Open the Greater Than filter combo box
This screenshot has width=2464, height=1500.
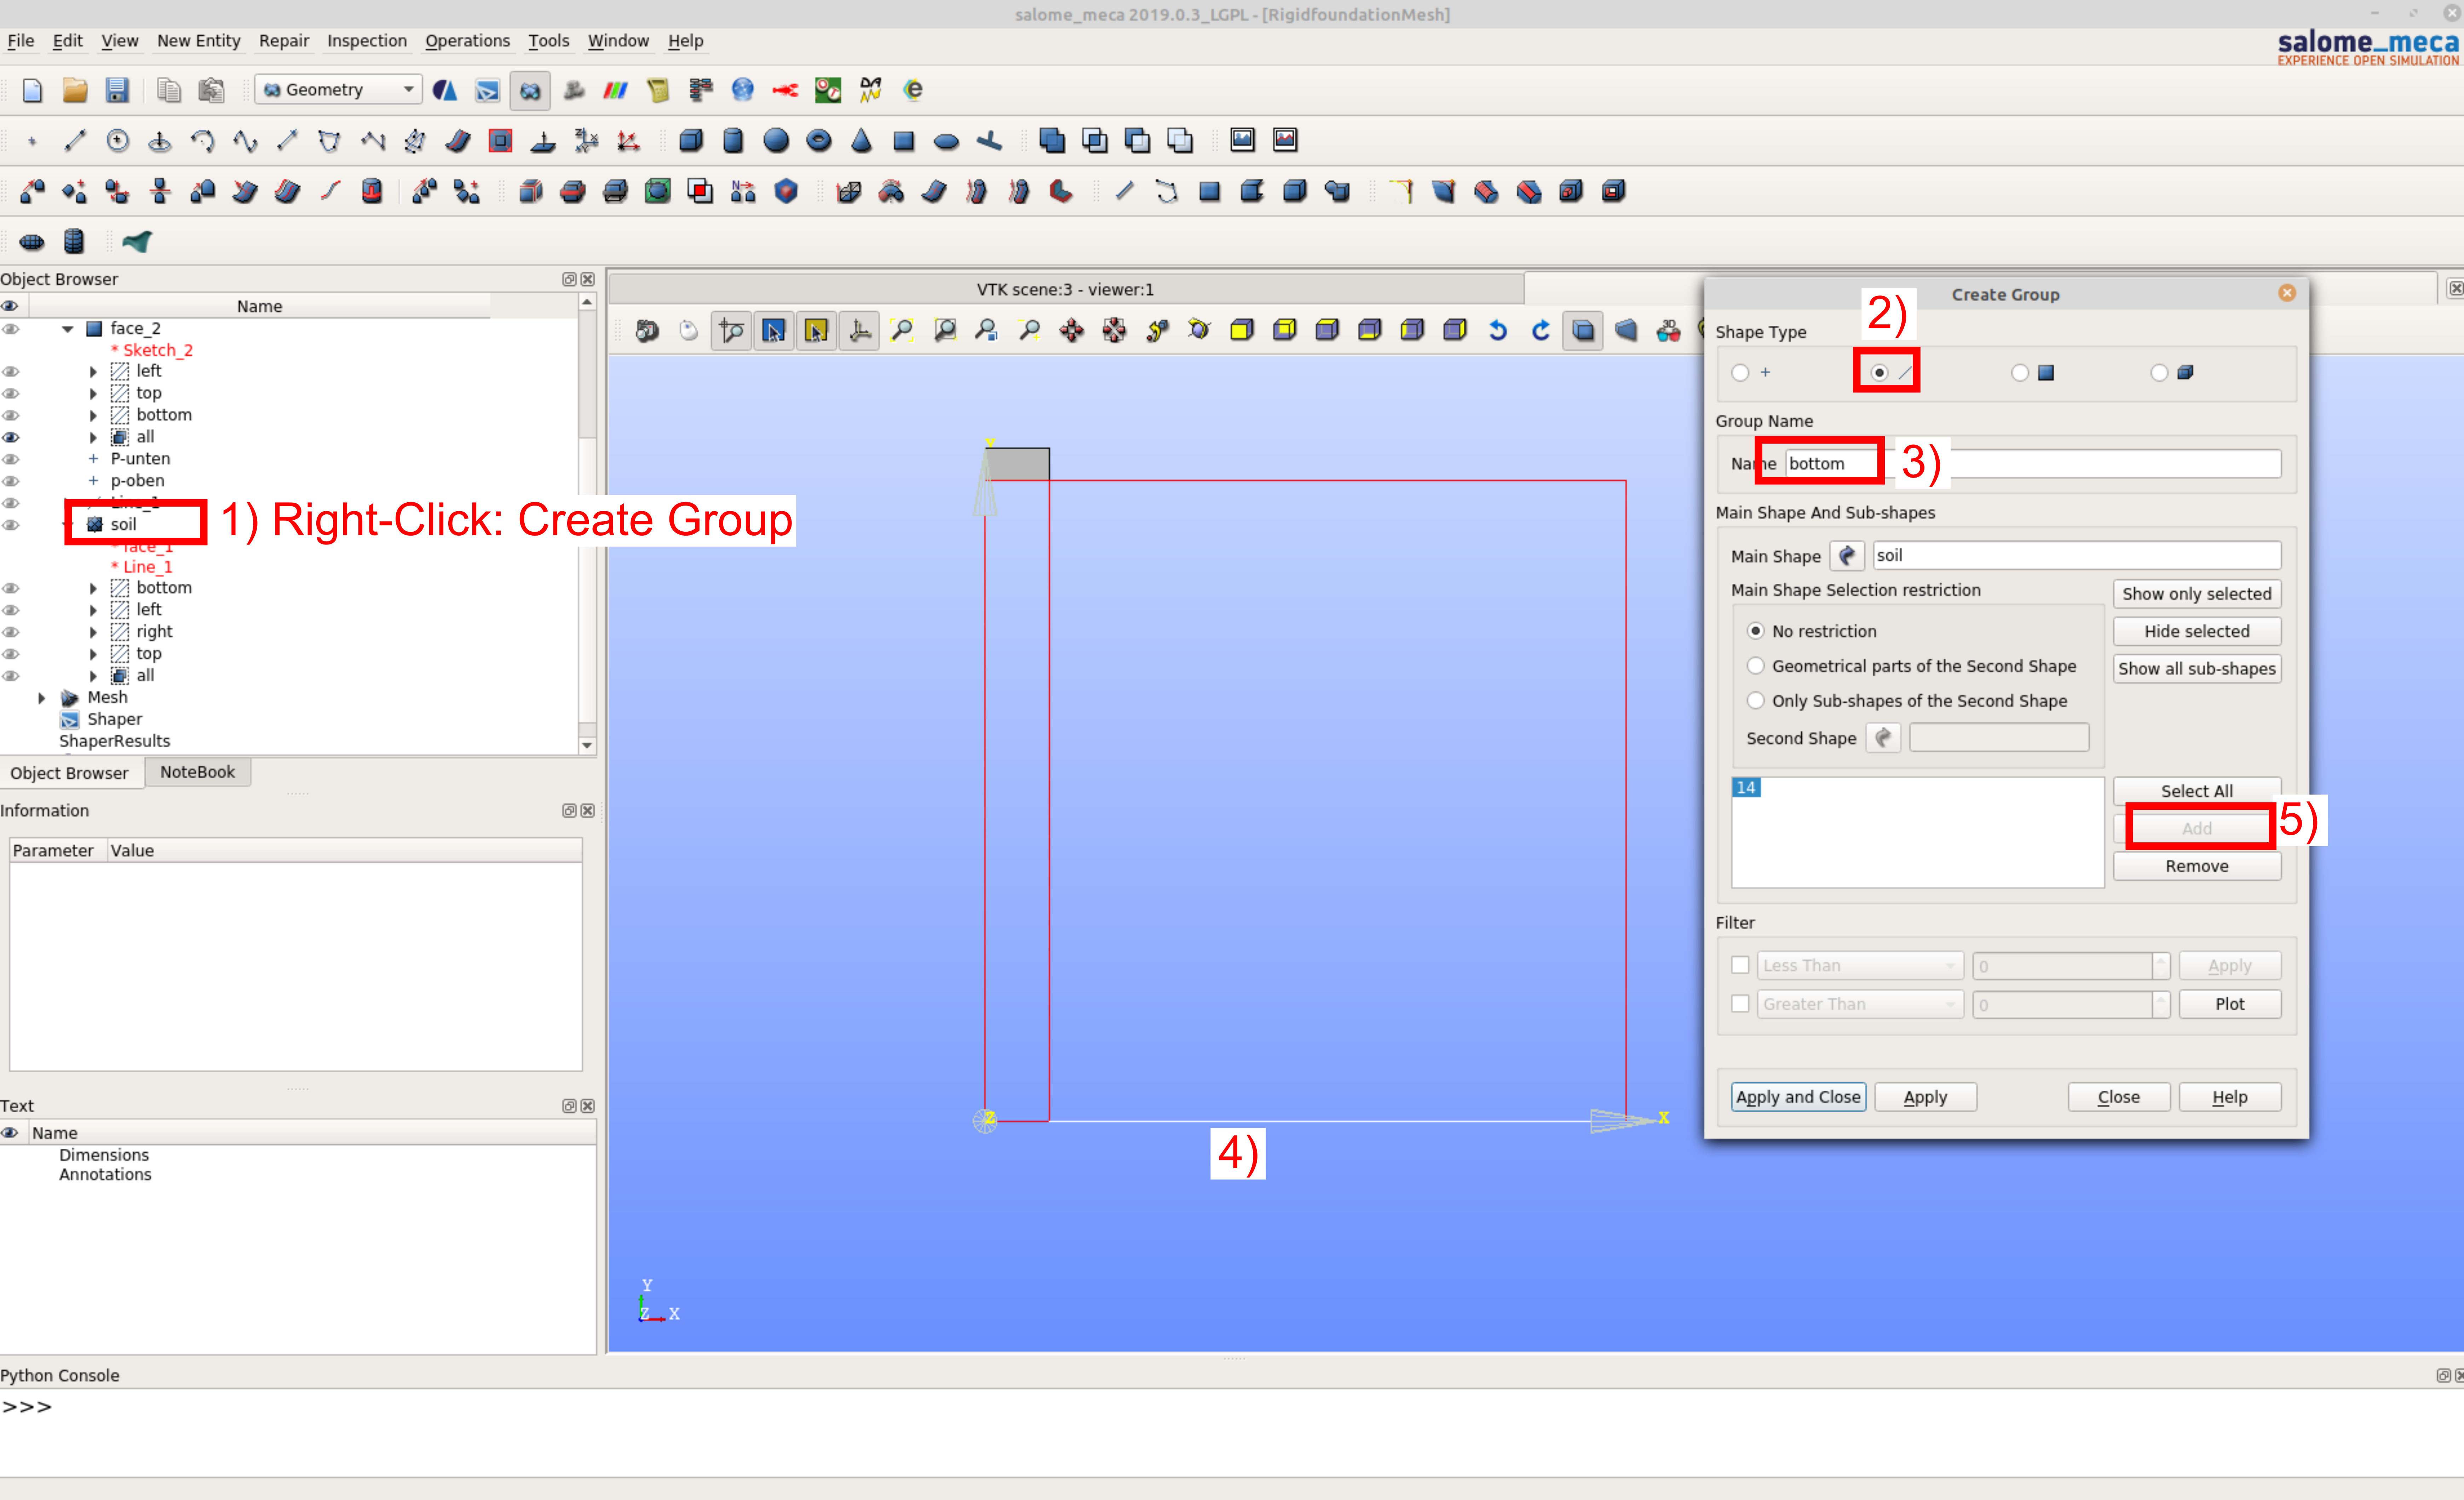(x=1860, y=1004)
